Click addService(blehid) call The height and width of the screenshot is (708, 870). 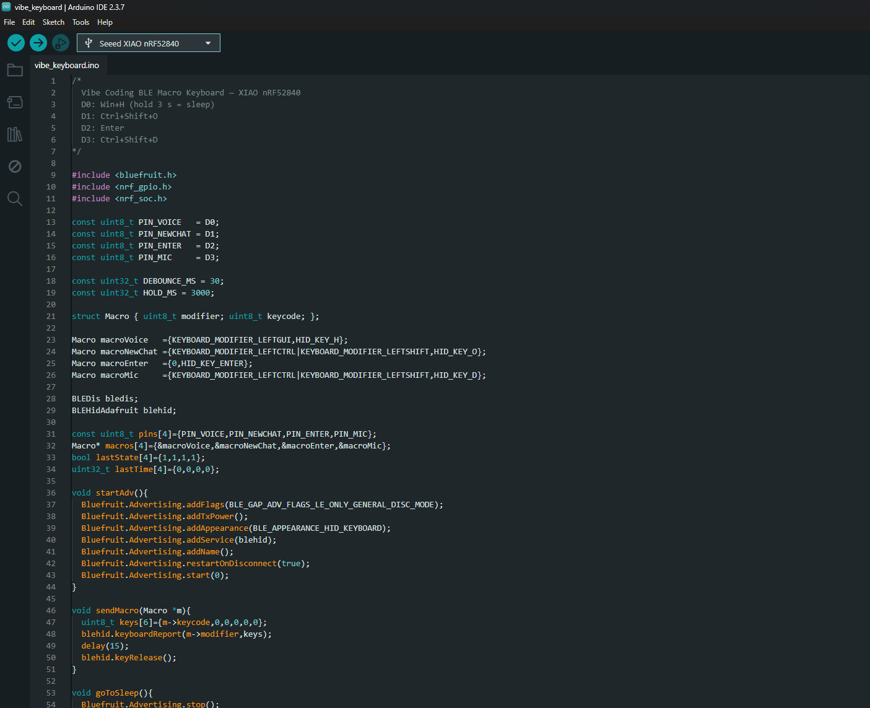click(179, 540)
